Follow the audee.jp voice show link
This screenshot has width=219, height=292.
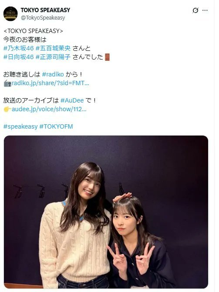pos(49,109)
